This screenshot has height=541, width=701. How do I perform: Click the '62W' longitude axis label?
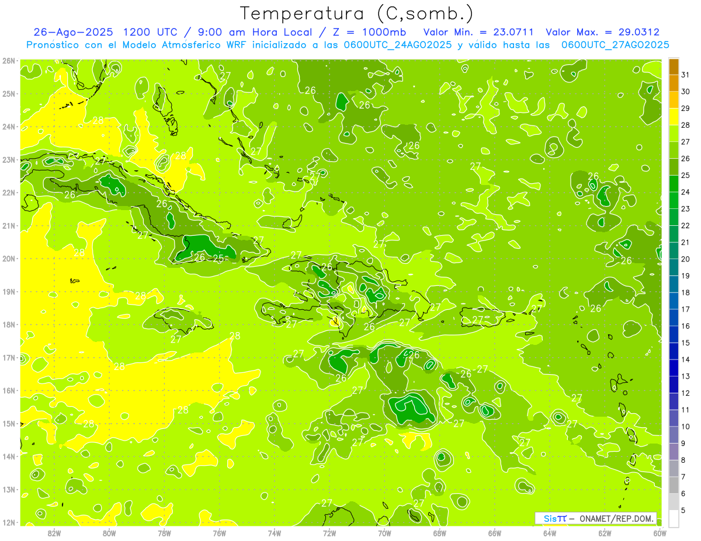[x=605, y=533]
